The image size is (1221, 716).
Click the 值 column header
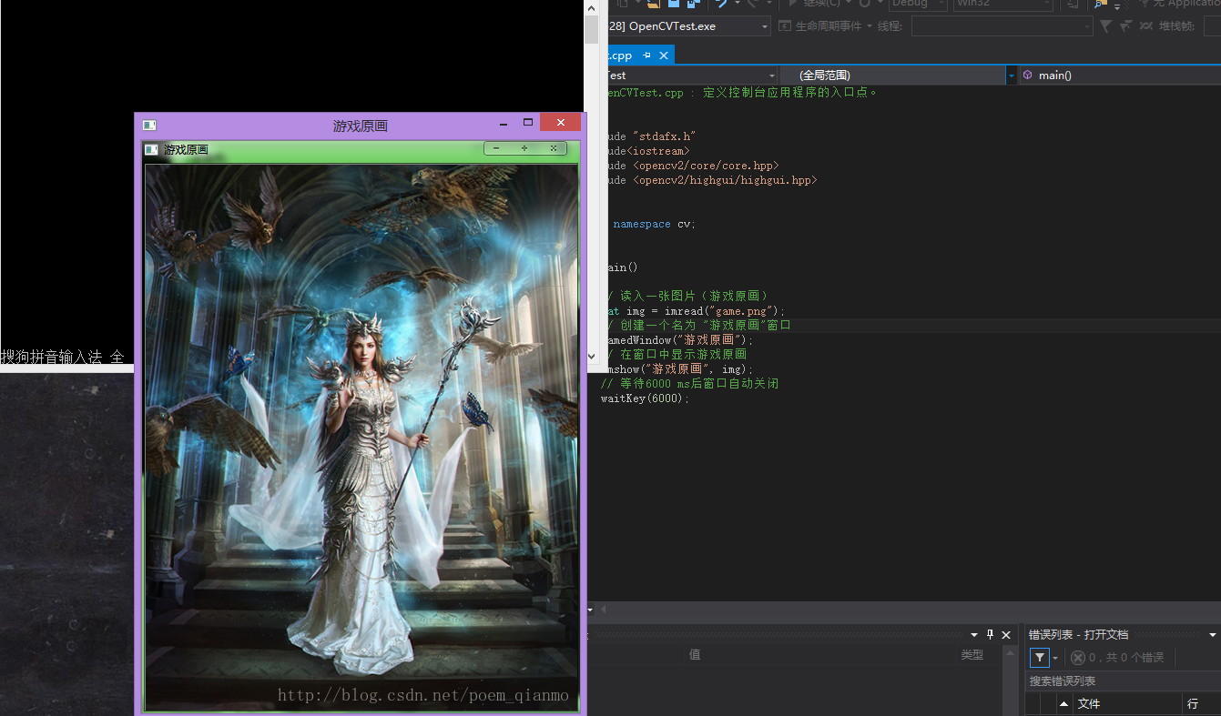click(695, 654)
